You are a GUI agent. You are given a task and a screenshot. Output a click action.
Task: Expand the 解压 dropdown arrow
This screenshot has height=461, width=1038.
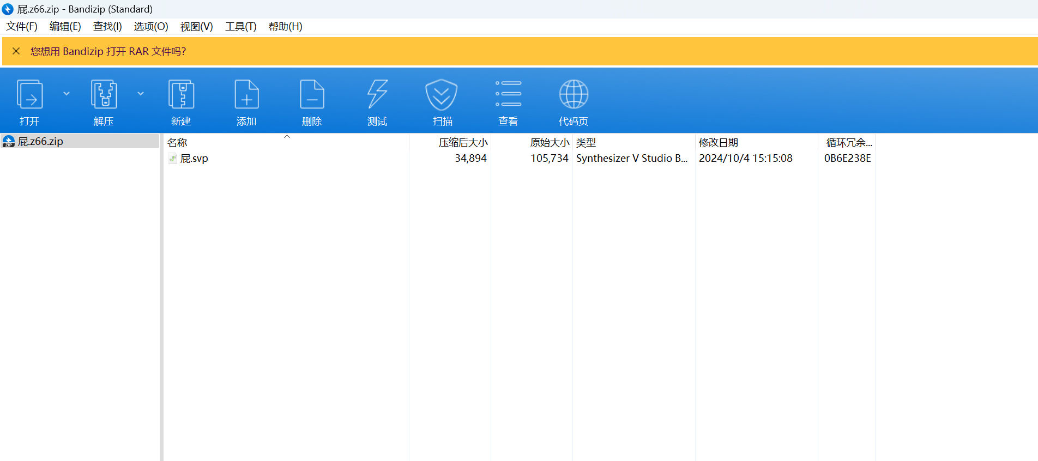click(x=141, y=94)
